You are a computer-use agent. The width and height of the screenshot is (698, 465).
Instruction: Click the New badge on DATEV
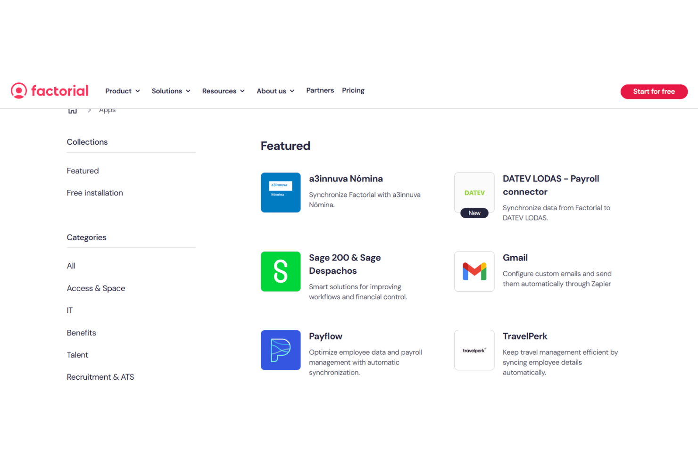pos(474,213)
